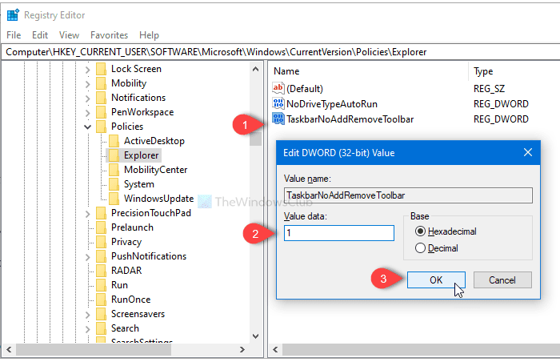Click the Cancel button in dialog
This screenshot has width=560, height=362.
(502, 280)
